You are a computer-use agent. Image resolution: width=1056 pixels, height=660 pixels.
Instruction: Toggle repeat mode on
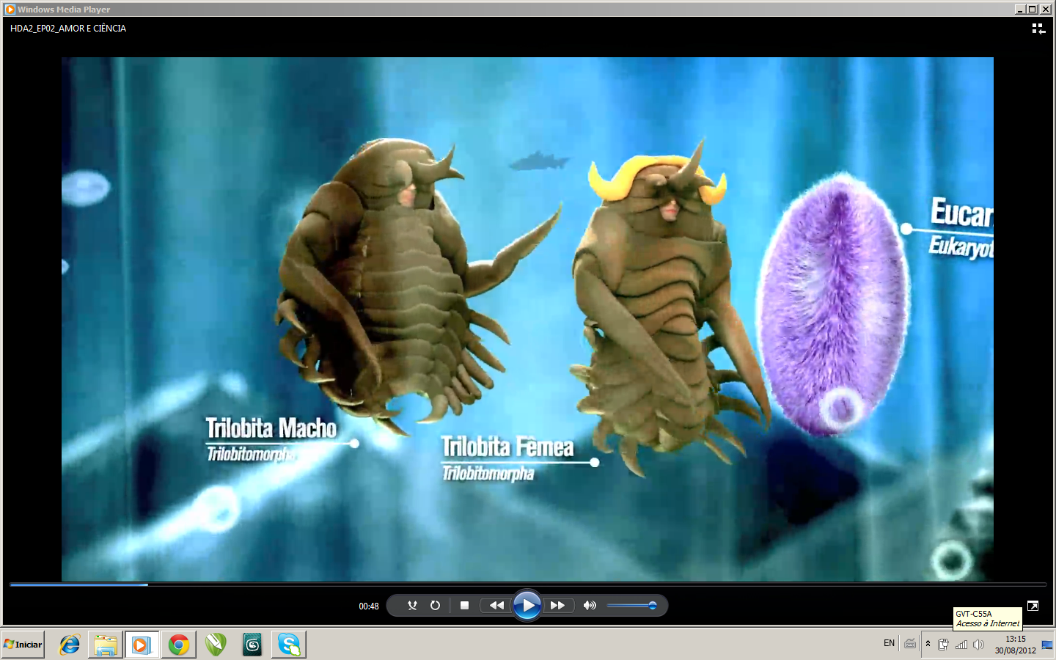click(435, 606)
